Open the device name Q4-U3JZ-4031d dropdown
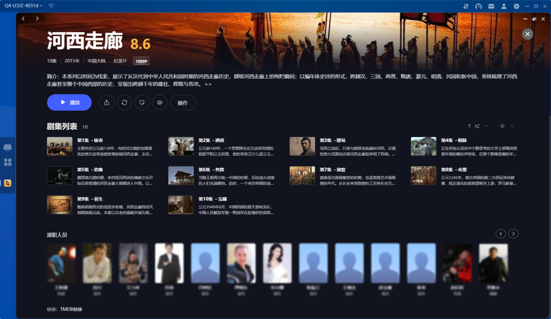Image resolution: width=551 pixels, height=319 pixels. (x=23, y=6)
